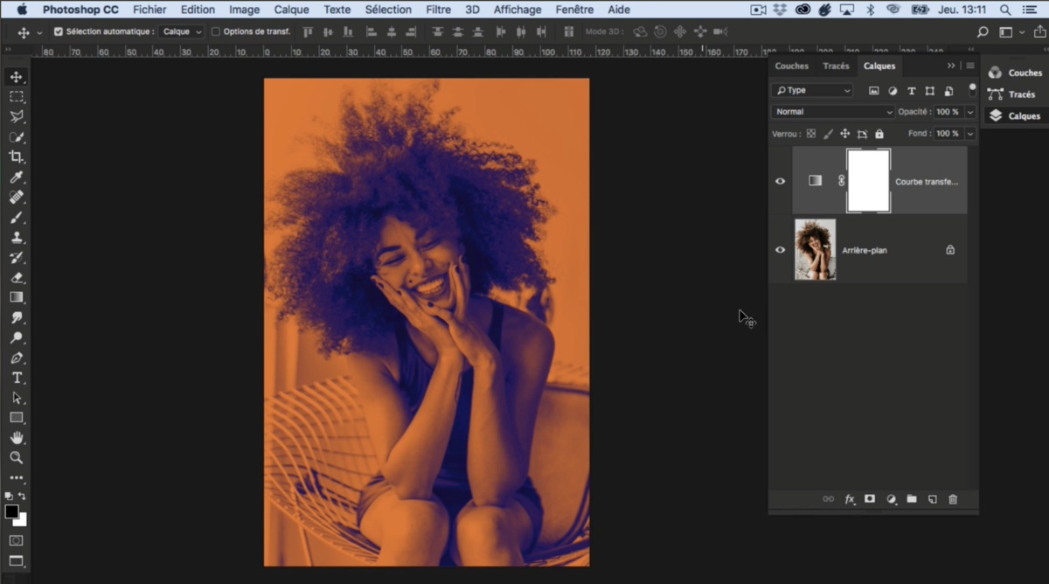Open the workspace switcher dropdown
Screen dimensions: 1049x584
click(1010, 31)
